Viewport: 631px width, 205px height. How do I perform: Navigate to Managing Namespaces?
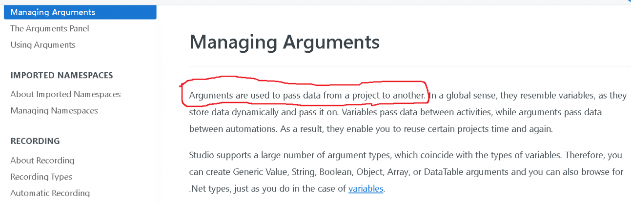(x=54, y=111)
